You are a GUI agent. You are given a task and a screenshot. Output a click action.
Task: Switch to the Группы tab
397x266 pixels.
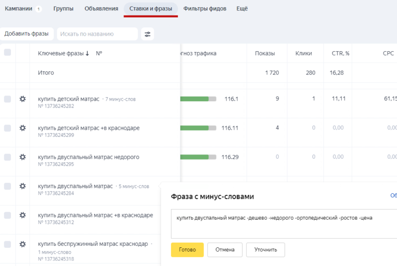click(x=63, y=9)
